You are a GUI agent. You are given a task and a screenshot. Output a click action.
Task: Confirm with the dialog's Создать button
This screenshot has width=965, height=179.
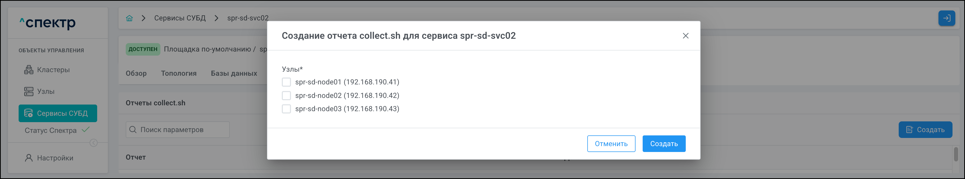click(x=664, y=144)
